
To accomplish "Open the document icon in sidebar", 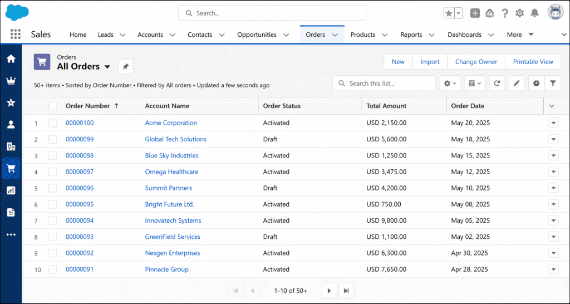I will click(x=11, y=212).
